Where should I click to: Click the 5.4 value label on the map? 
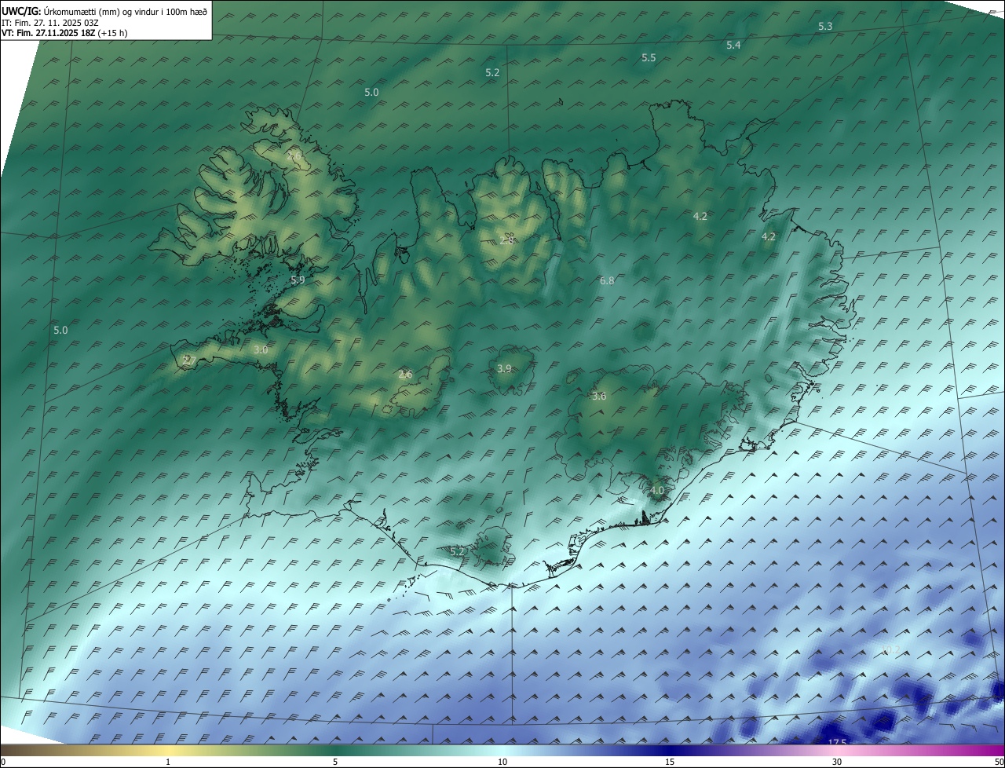click(733, 46)
